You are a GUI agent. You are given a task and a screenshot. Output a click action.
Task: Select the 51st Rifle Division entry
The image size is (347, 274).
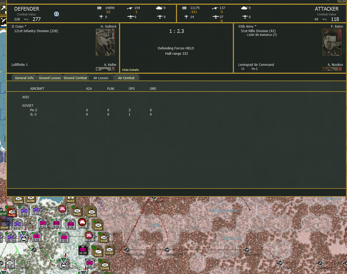pyautogui.click(x=258, y=31)
